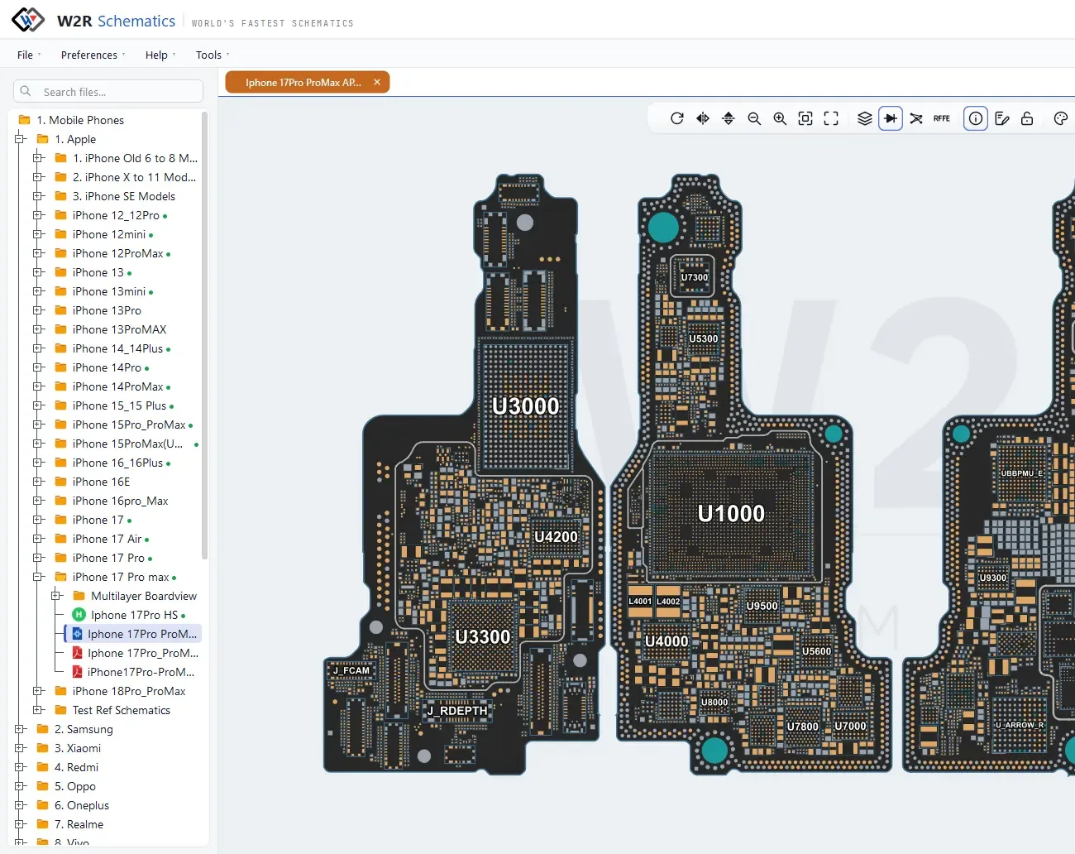Open the Iphone 17Pro_ProM PDF file
The image size is (1075, 854).
point(136,653)
